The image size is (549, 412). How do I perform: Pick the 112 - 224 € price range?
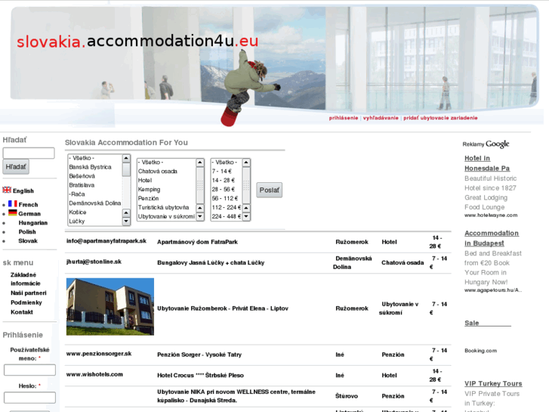coord(227,207)
